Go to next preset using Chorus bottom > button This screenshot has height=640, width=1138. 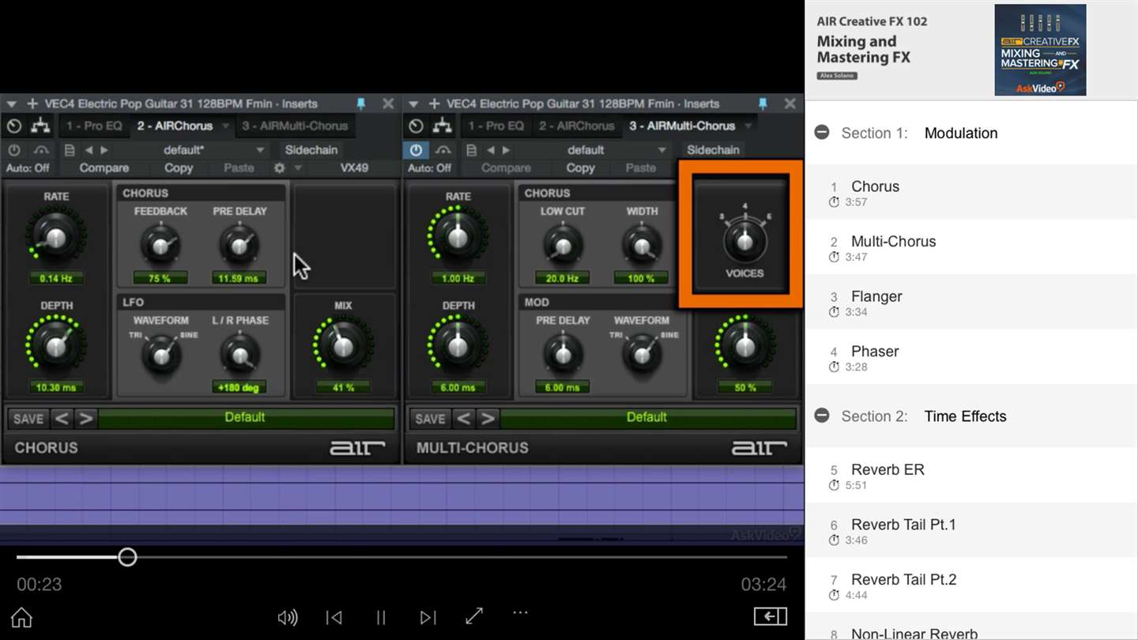[85, 418]
